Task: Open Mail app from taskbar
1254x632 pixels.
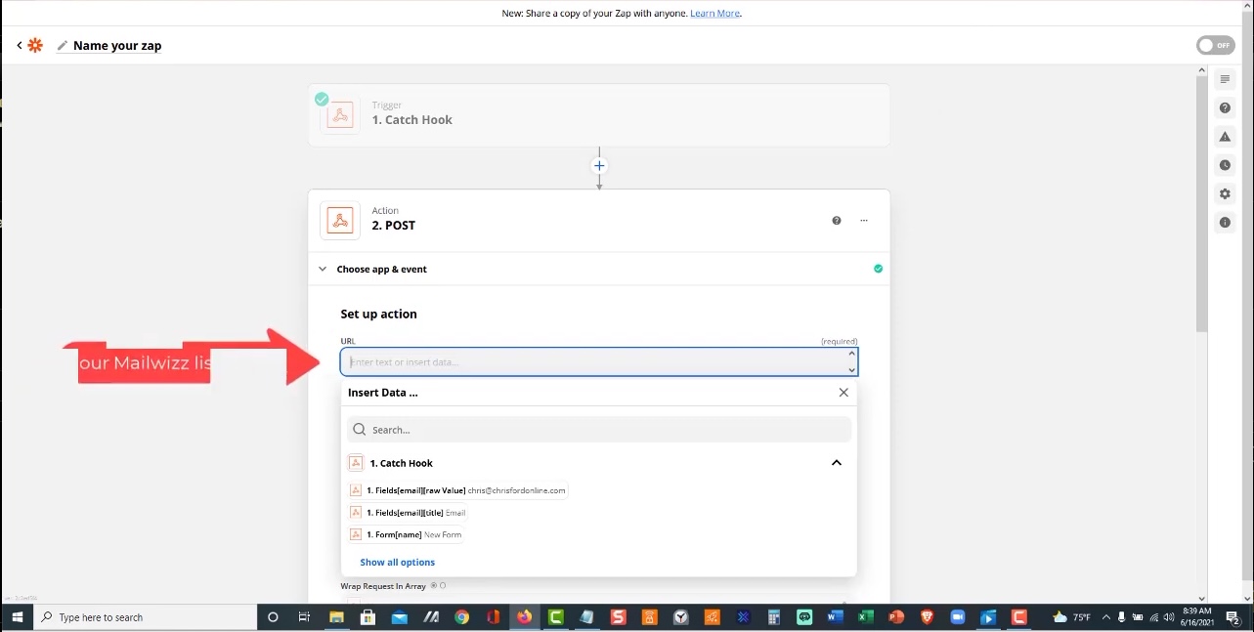Action: (399, 617)
